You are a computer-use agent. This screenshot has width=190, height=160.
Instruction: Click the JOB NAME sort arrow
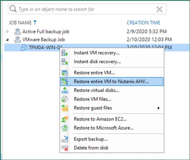pyautogui.click(x=35, y=23)
